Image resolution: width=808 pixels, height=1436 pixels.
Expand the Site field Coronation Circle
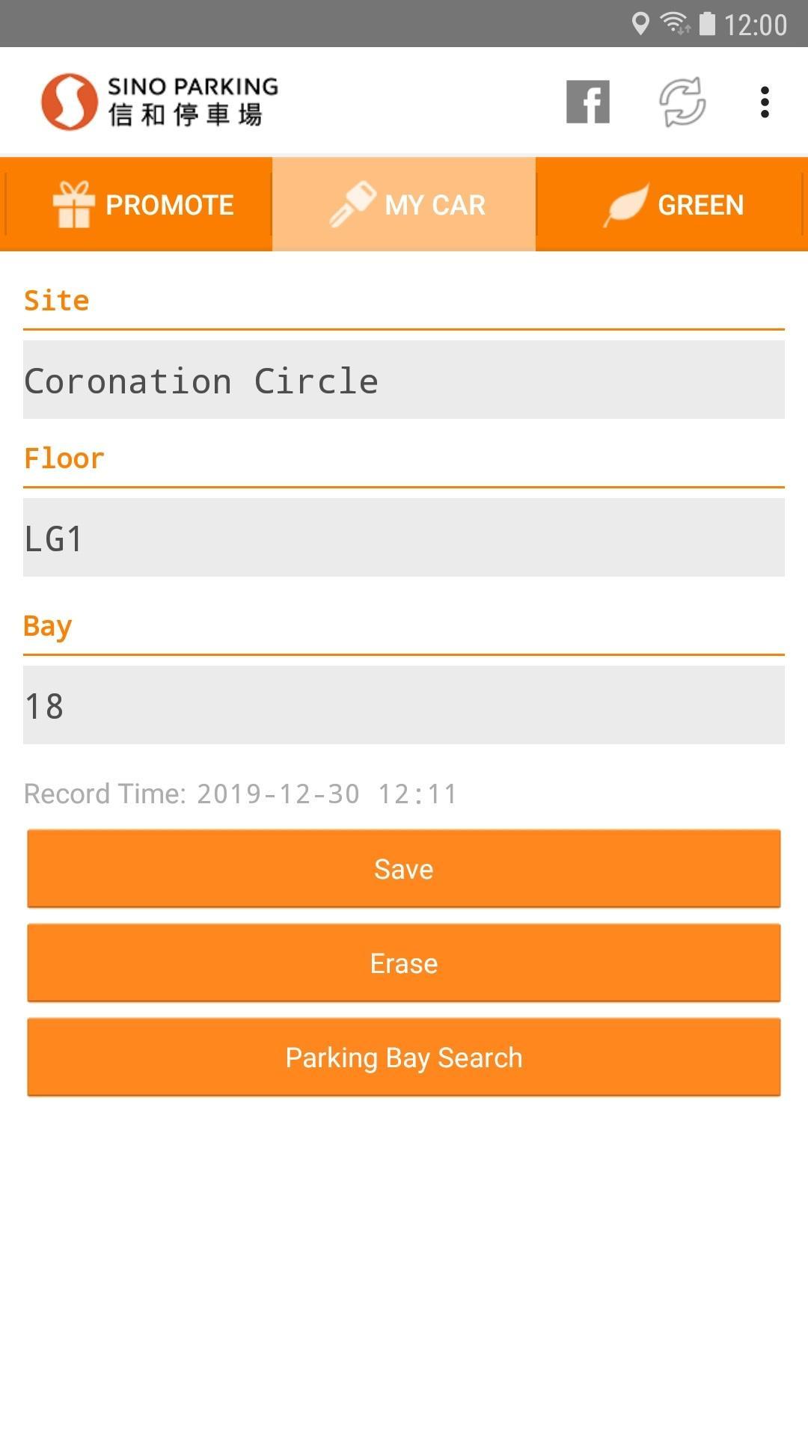point(404,380)
